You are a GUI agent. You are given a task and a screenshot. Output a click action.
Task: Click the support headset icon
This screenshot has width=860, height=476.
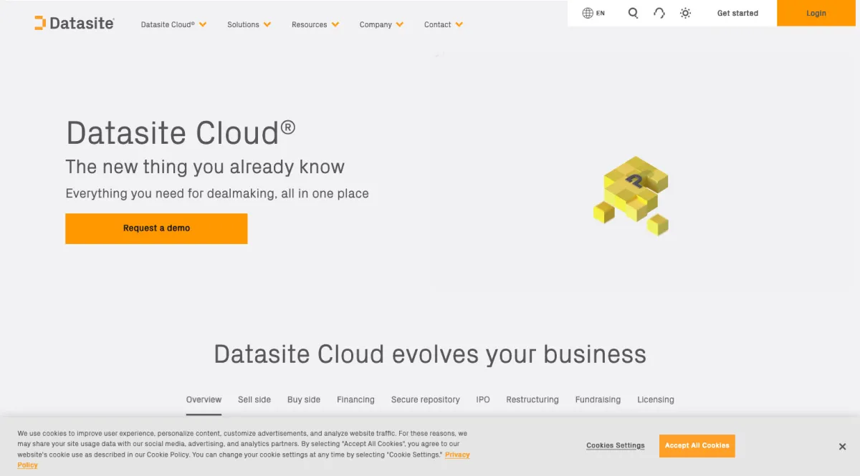coord(659,13)
